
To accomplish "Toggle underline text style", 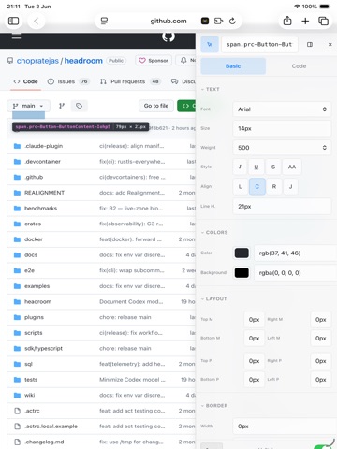I will [x=256, y=167].
